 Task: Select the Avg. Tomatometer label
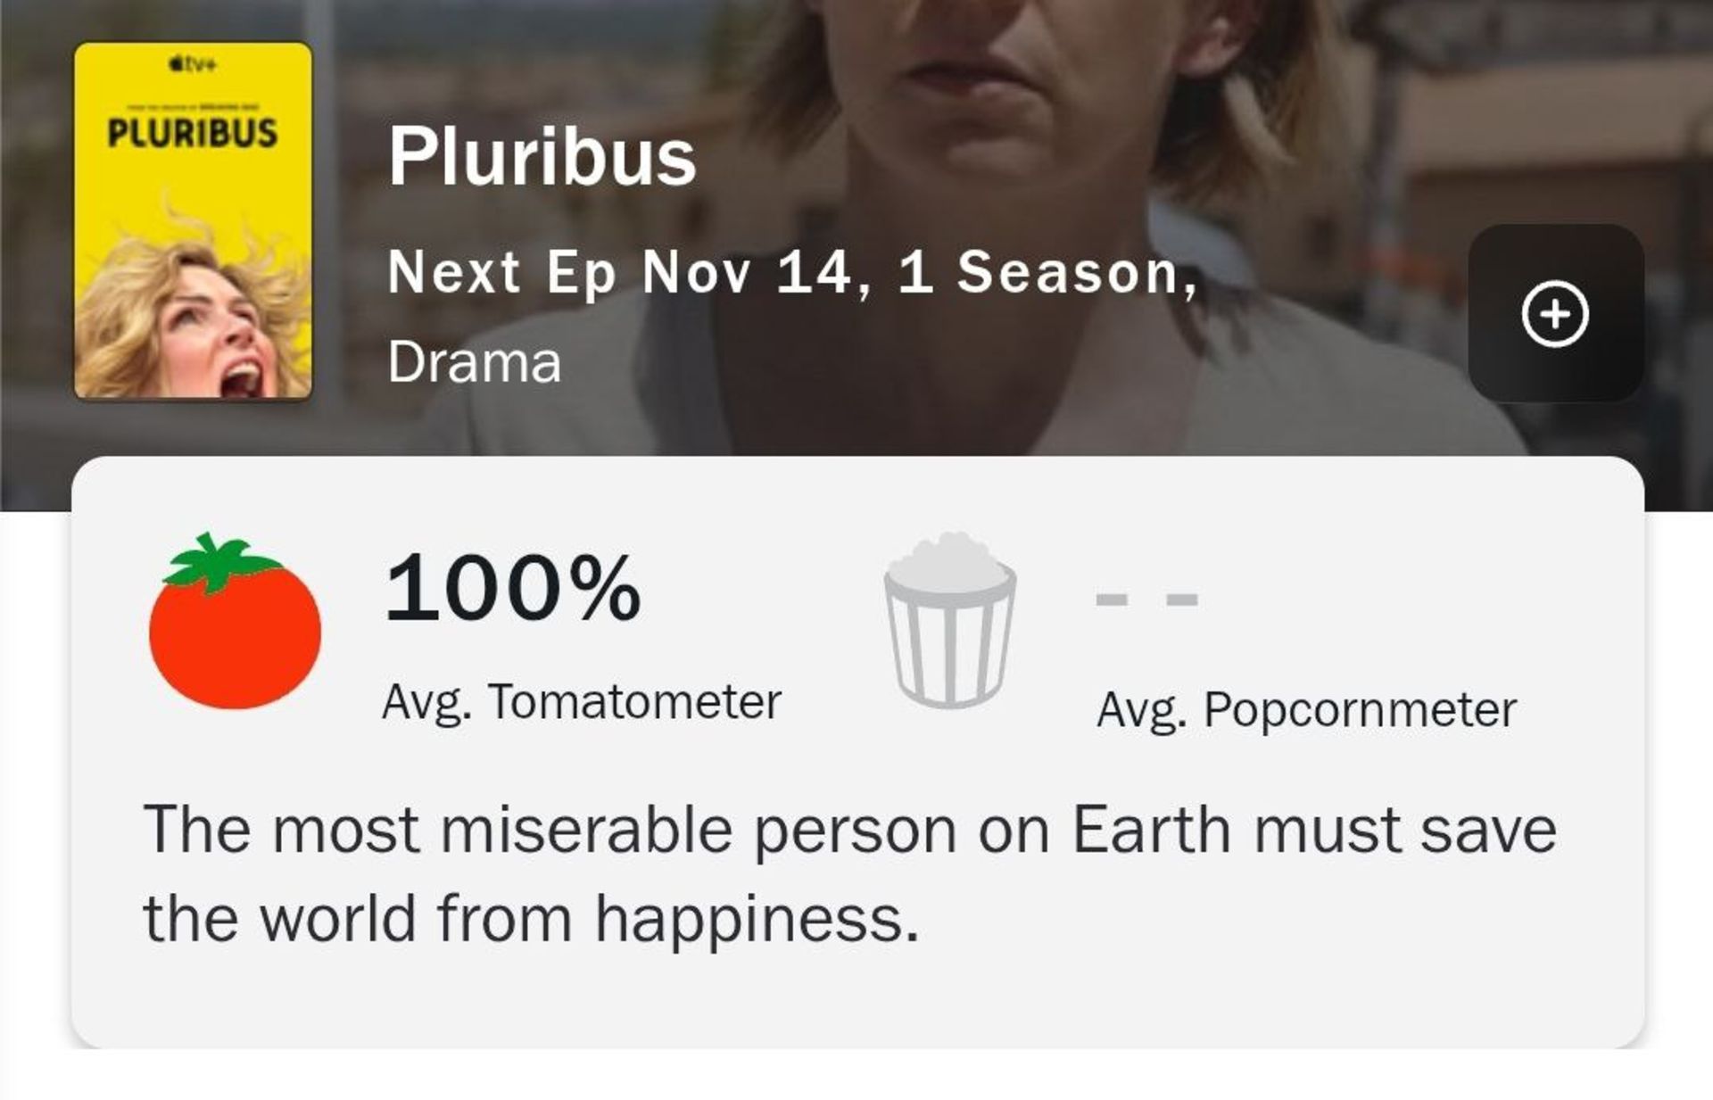[x=582, y=702]
